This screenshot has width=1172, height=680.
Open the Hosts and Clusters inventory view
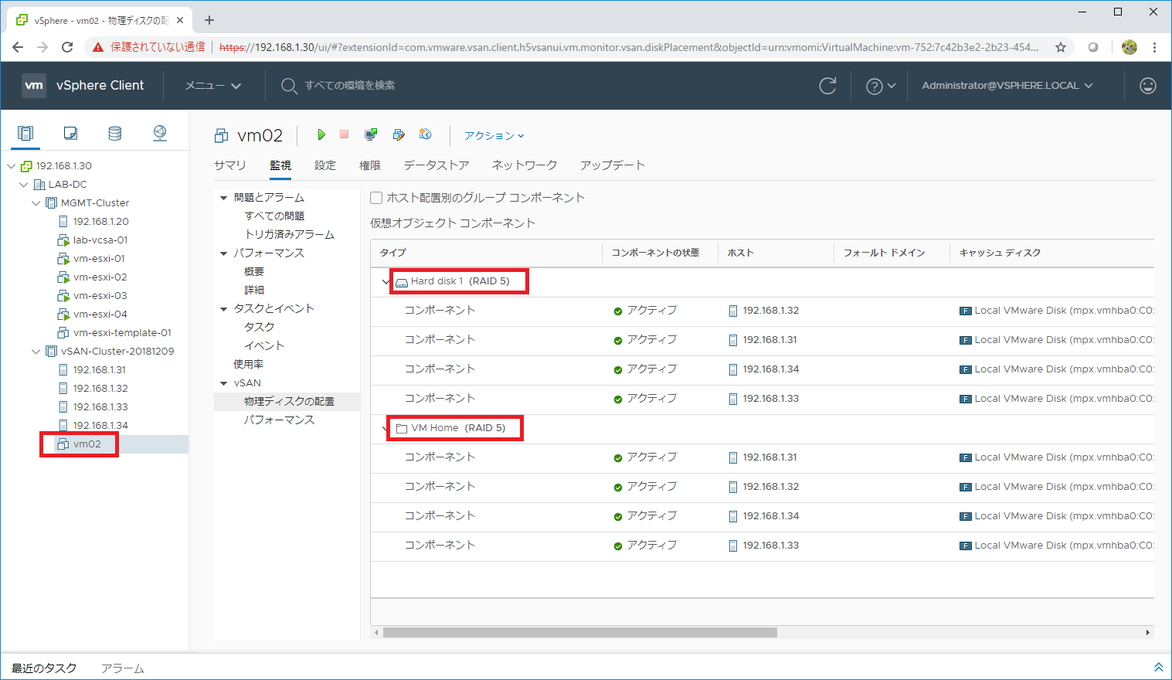(25, 134)
